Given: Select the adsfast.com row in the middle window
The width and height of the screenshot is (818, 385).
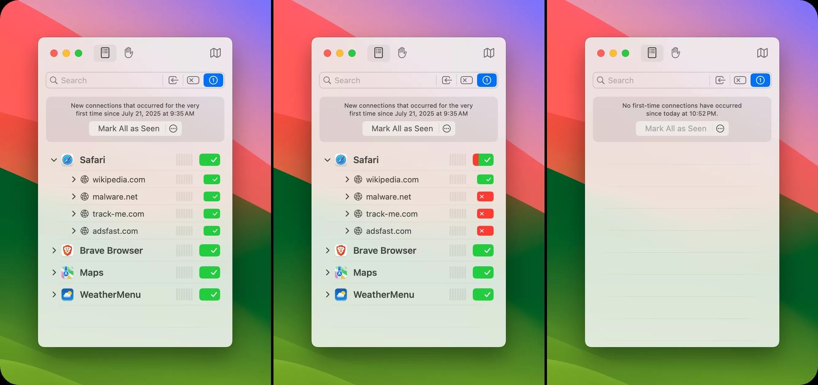Looking at the screenshot, I should 388,231.
